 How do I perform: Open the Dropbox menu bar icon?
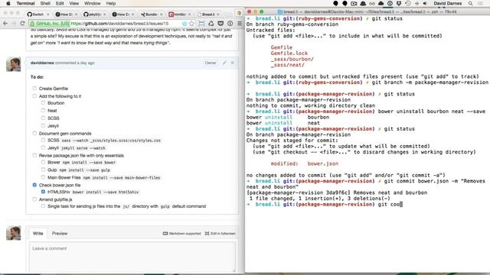(x=399, y=3)
